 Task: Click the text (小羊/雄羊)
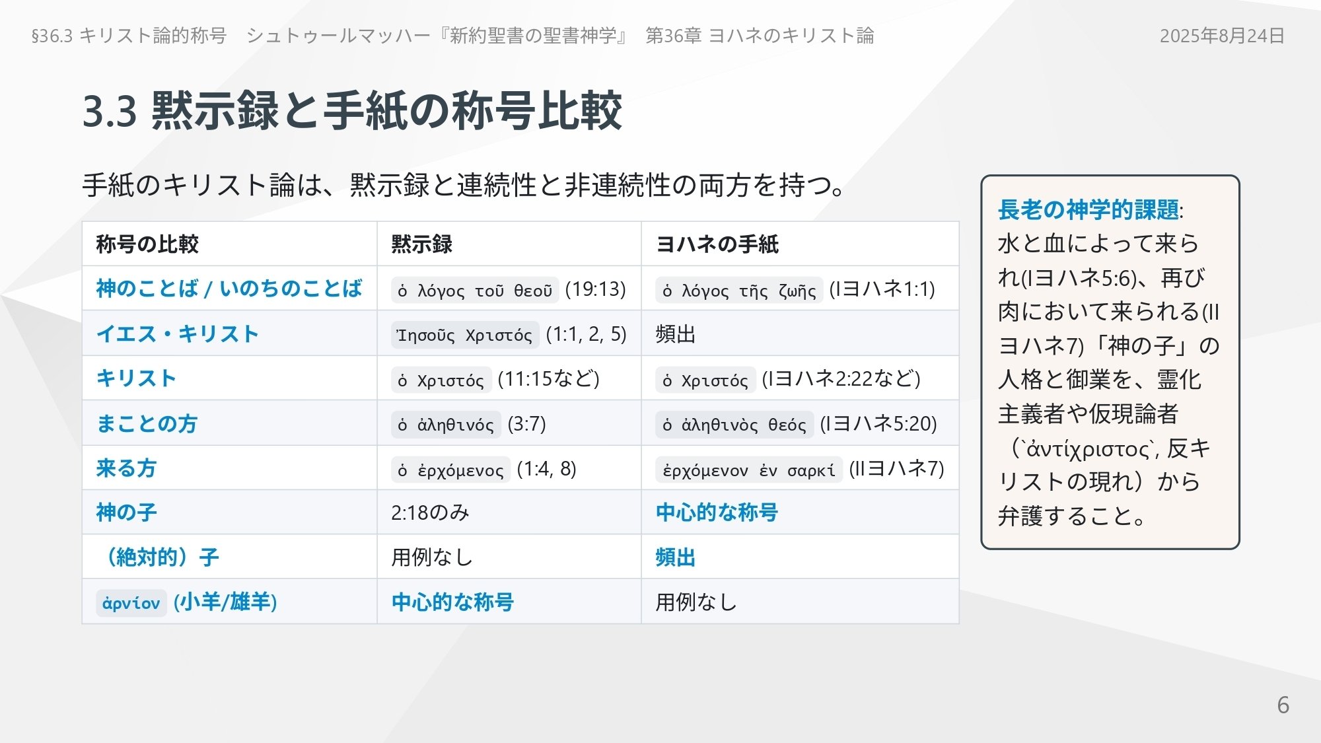coord(225,602)
